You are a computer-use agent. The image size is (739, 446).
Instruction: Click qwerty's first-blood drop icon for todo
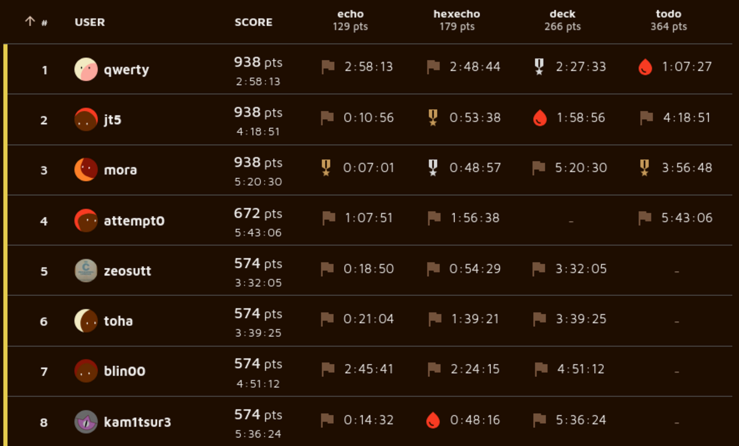[x=645, y=68]
